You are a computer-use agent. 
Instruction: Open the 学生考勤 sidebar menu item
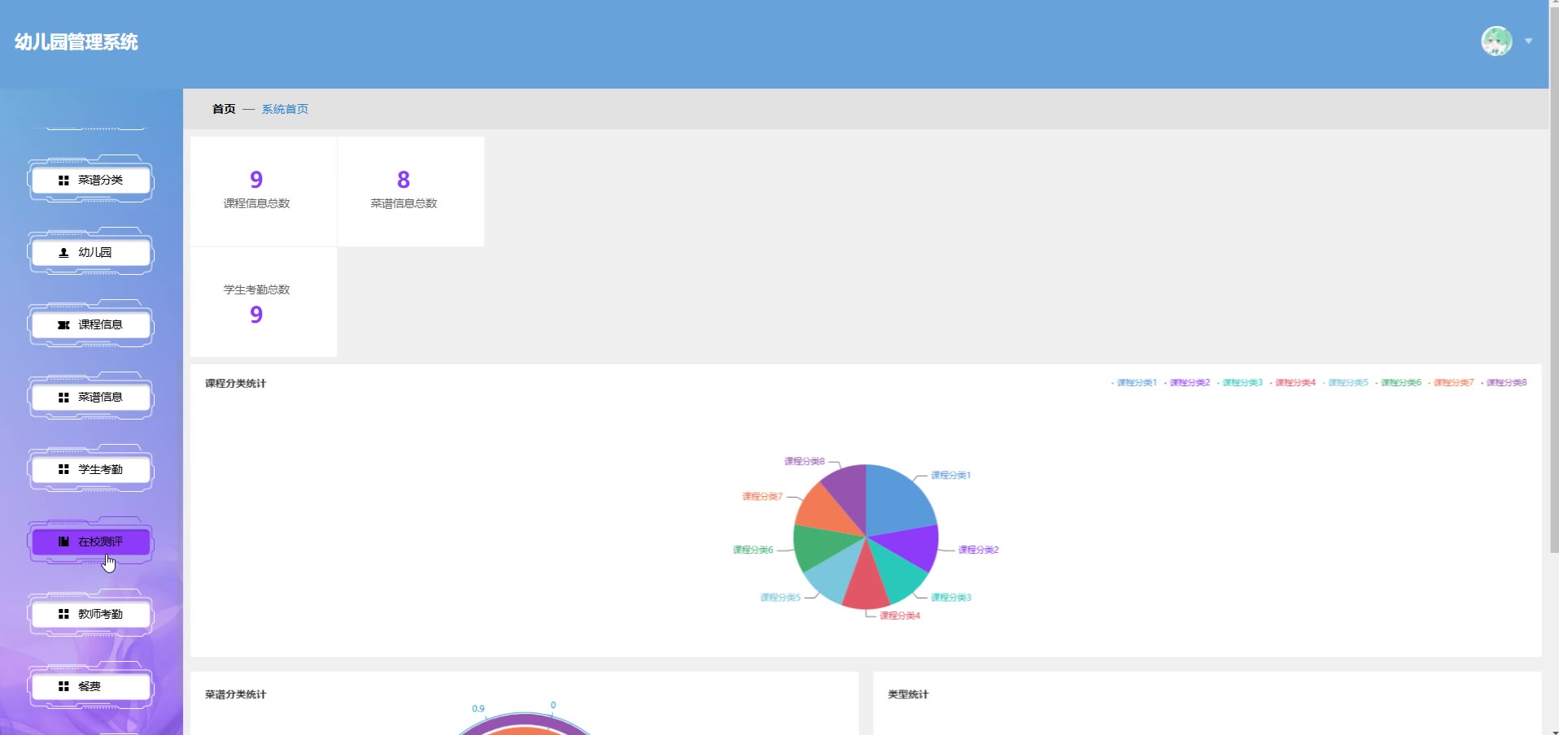[91, 470]
